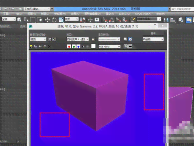194x146 pixels.
Task: Open the Layer Manager icon
Action: [181, 20]
